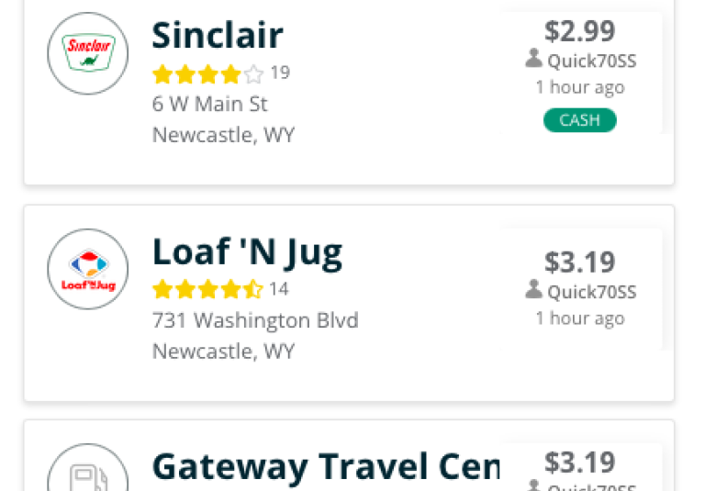Viewport: 716px width, 491px height.
Task: Click reporter Quick70SS under Sinclair price
Action: [592, 61]
